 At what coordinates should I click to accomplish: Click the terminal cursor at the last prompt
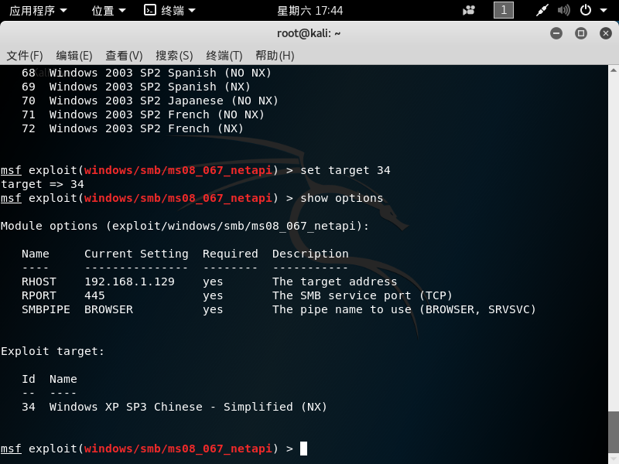tap(303, 449)
